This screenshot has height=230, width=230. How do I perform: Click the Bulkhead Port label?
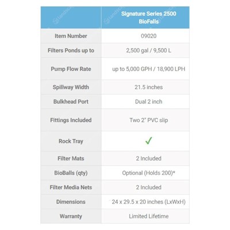pyautogui.click(x=71, y=102)
